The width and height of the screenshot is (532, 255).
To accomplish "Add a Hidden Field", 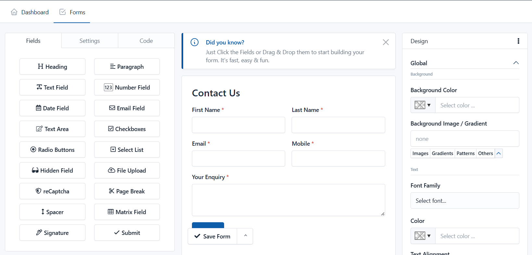I will point(52,170).
